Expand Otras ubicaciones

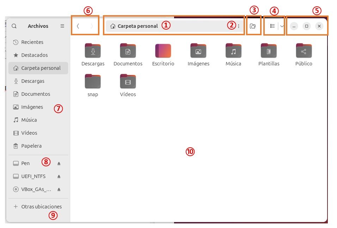(x=38, y=207)
